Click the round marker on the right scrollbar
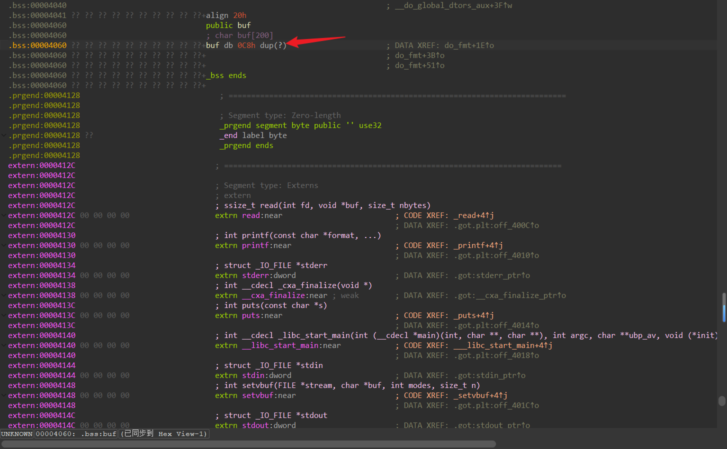727x449 pixels. [721, 401]
